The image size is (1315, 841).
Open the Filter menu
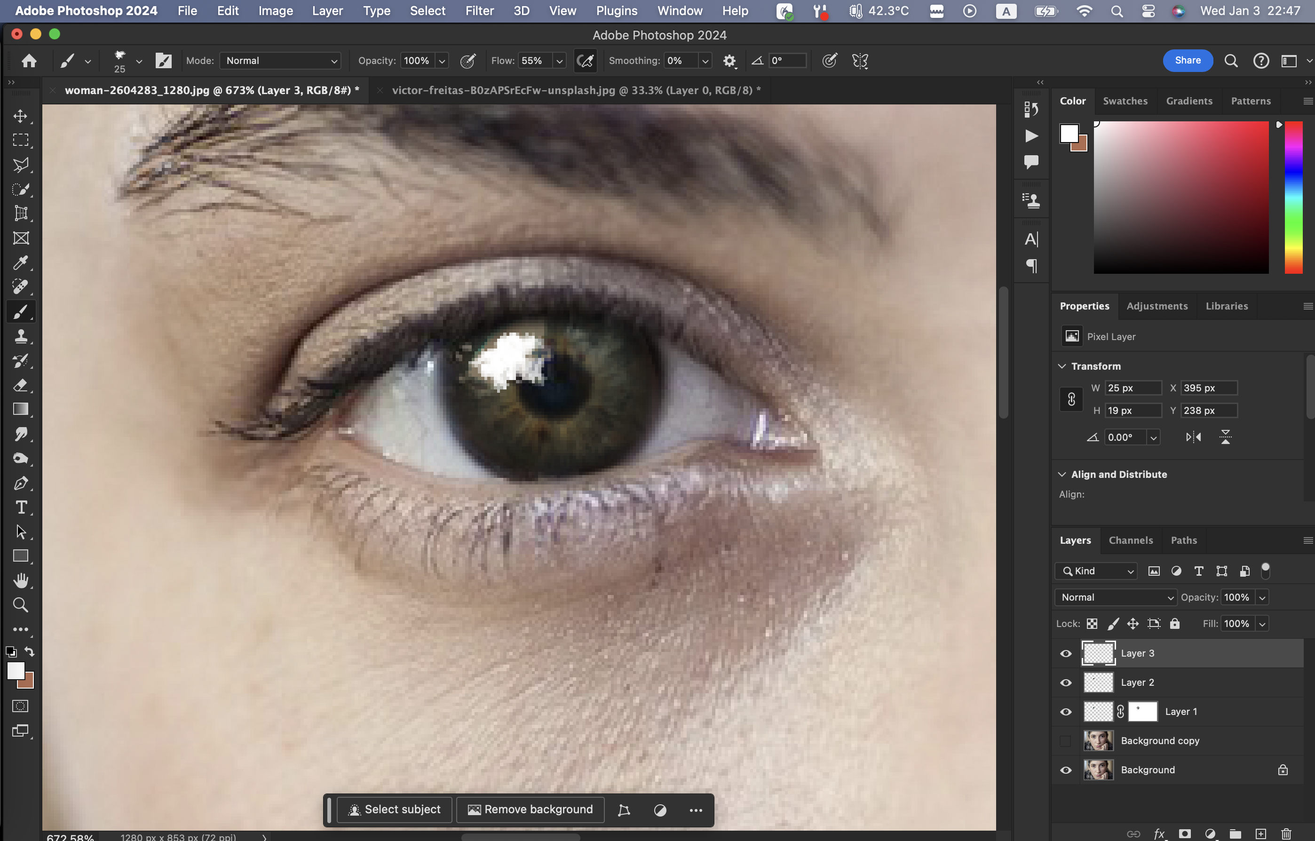coord(479,11)
